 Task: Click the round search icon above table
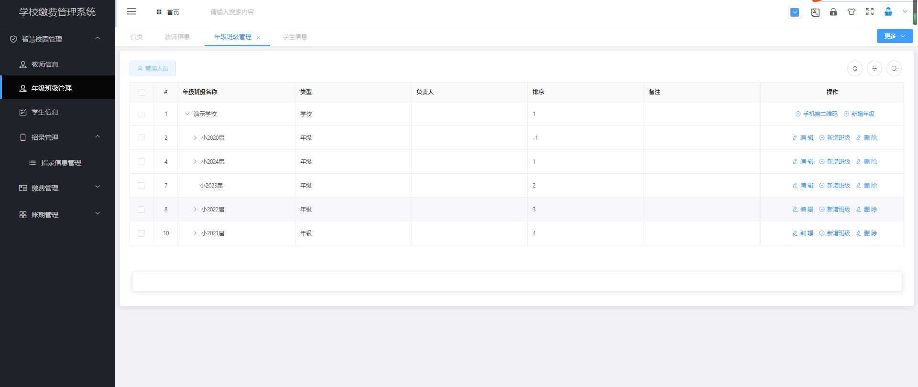pos(894,69)
